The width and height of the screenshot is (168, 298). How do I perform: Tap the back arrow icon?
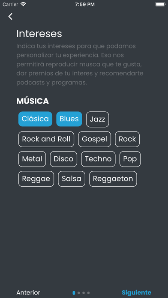(10, 17)
